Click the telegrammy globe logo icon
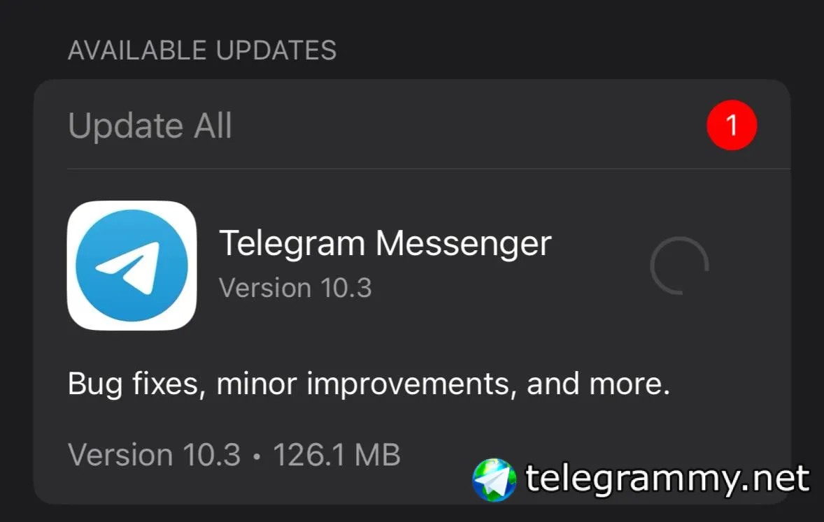 494,479
